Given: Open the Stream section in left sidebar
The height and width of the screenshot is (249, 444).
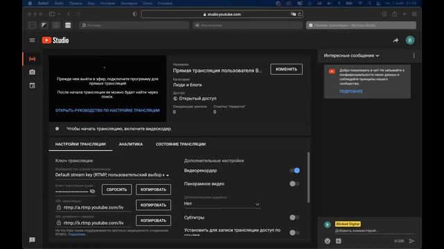Looking at the screenshot, I should tap(33, 59).
